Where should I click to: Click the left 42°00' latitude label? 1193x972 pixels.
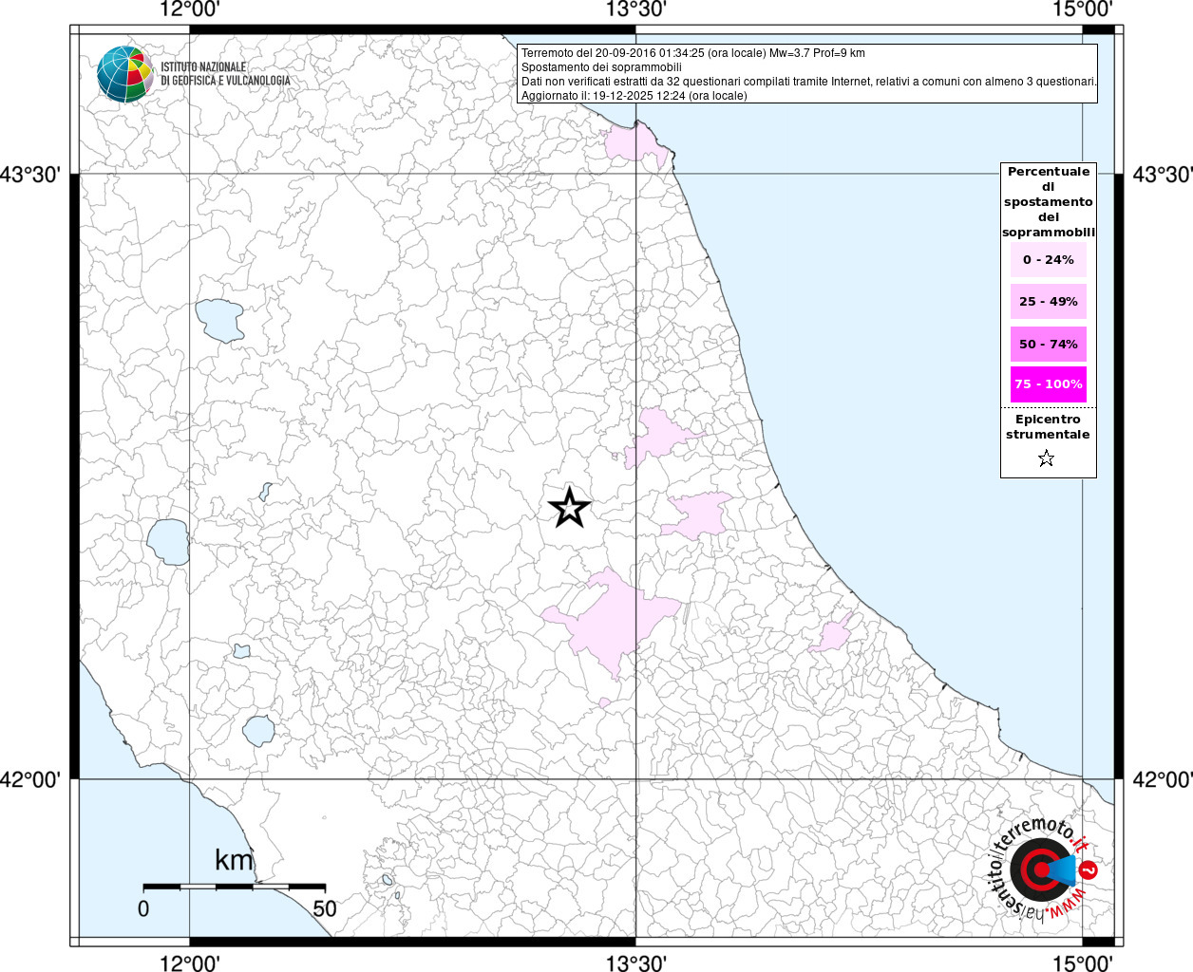(30, 779)
